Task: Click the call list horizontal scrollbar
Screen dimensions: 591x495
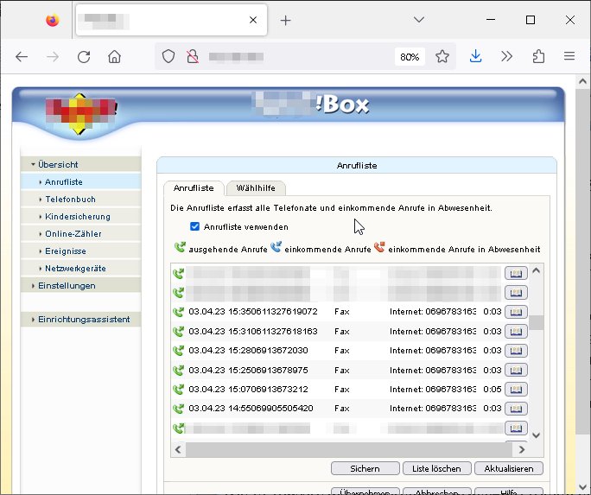Action: pyautogui.click(x=346, y=449)
